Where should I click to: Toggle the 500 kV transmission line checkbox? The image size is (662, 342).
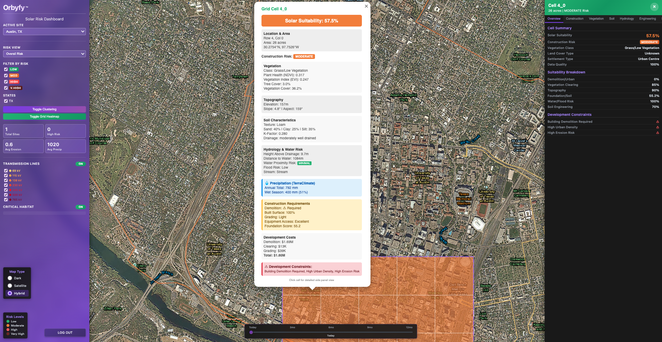click(6, 195)
